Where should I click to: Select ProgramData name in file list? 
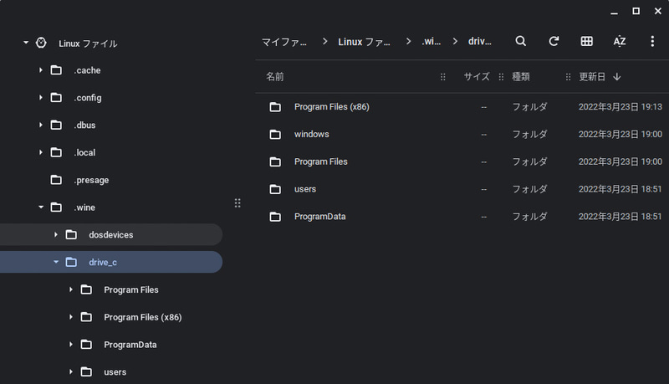320,217
